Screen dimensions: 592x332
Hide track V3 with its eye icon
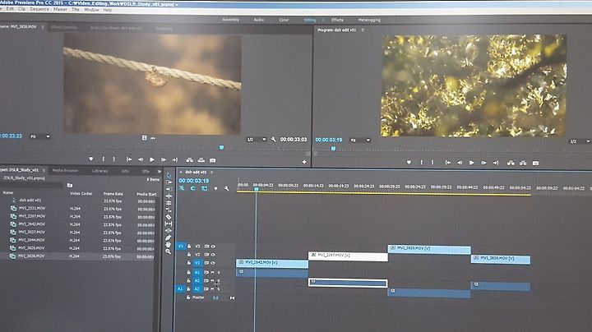(213, 247)
